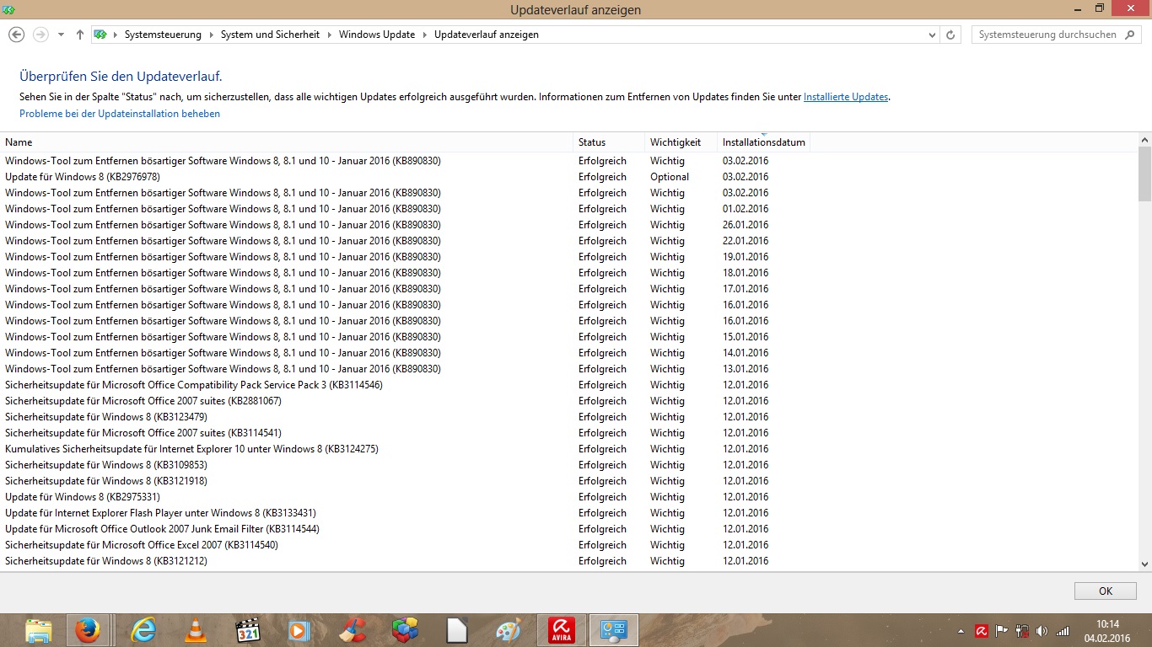Open the Installierte Updates link
Viewport: 1152px width, 647px height.
click(x=845, y=97)
